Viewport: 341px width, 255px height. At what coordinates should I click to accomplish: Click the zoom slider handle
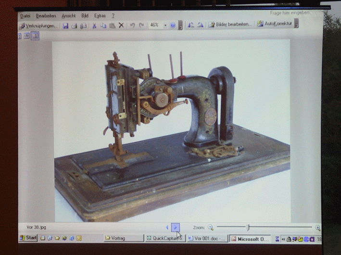point(248,228)
